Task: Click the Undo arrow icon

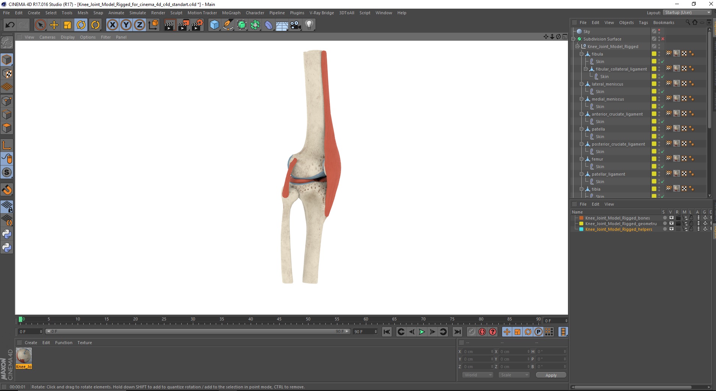Action: click(10, 25)
